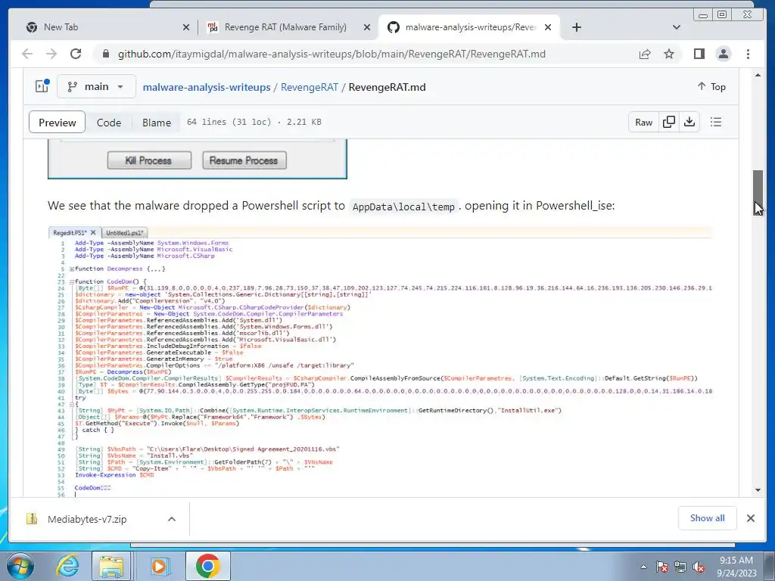Close the GitHub malware-analysis-writeups tab
Screen dimensions: 775x581
(x=548, y=27)
